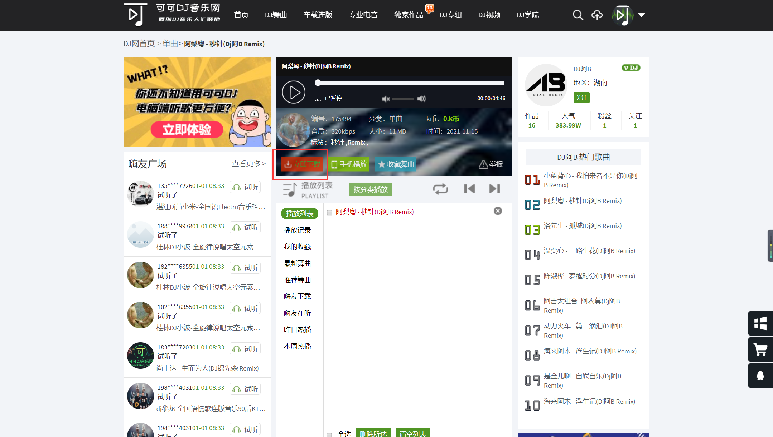Open the 独家作品 nav menu item

tap(409, 15)
